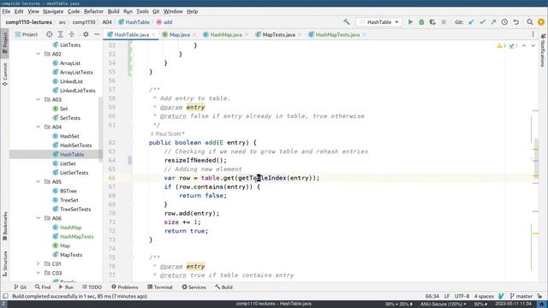Collapse the C03 folder
Image resolution: width=548 pixels, height=308 pixels.
click(38, 273)
